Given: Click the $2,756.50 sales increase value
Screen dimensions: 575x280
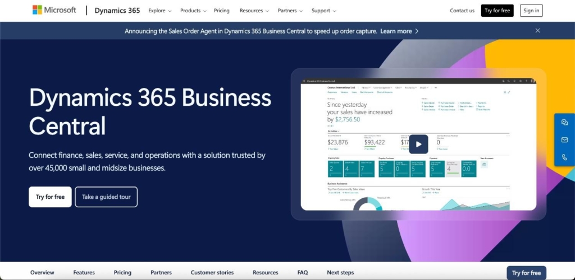Looking at the screenshot, I should pos(348,119).
